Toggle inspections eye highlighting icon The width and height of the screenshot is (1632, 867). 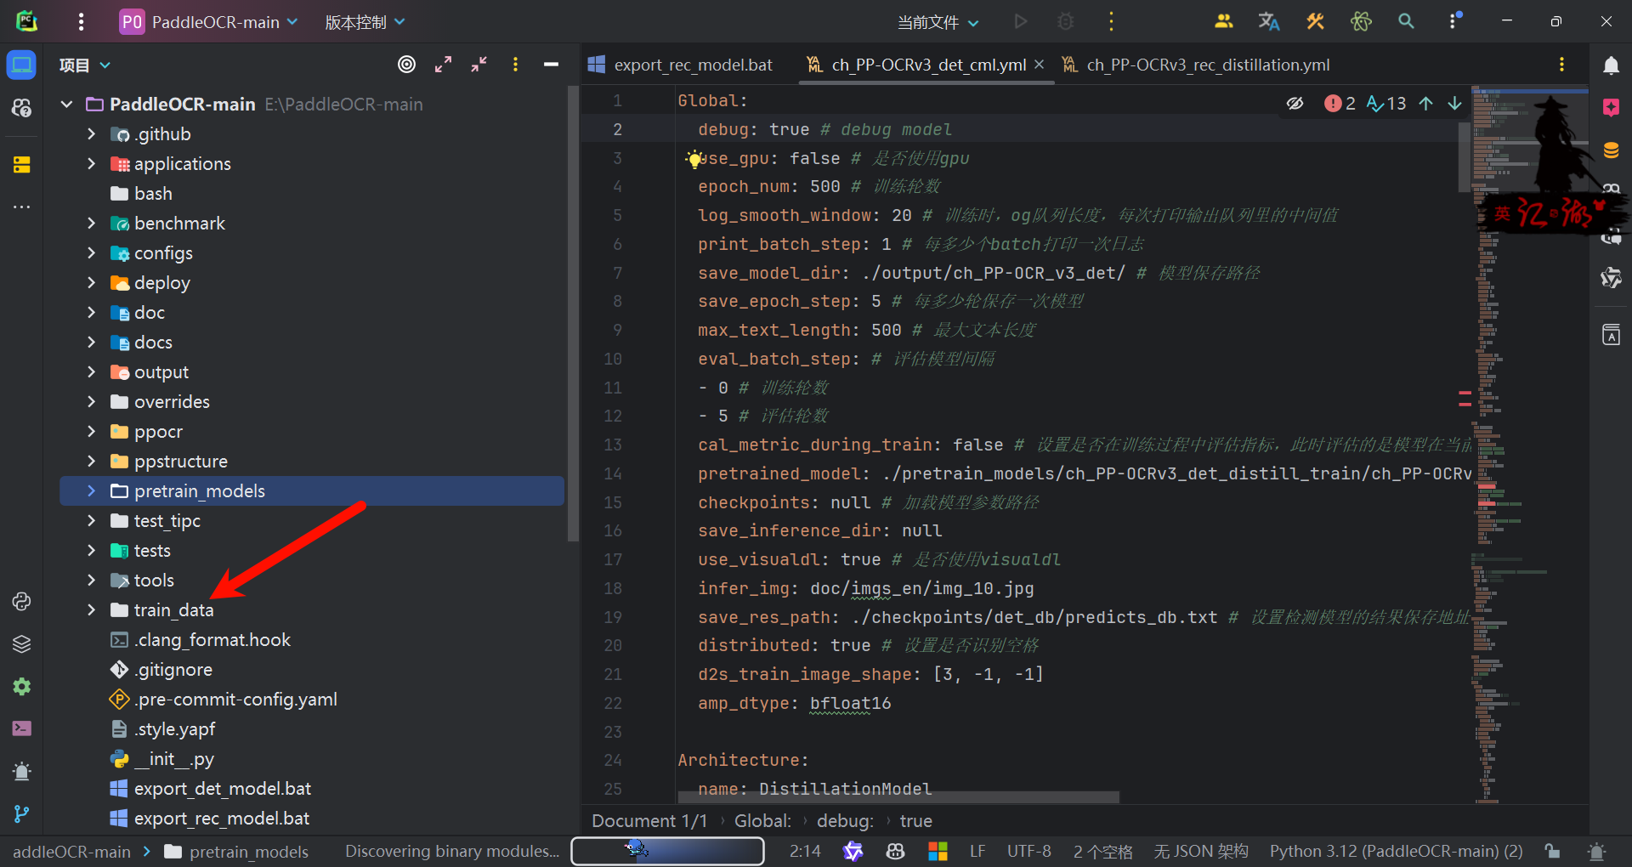[x=1295, y=104]
